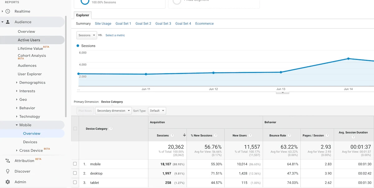Click the Jun 12 data point on chart
This screenshot has height=188, width=374.
(213, 73)
